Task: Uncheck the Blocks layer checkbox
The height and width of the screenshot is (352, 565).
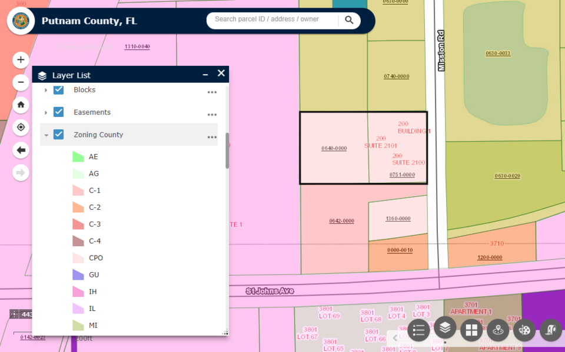Action: pos(59,90)
